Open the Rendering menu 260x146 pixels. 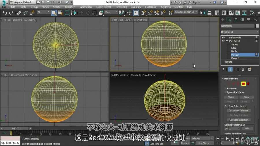(x=121, y=7)
